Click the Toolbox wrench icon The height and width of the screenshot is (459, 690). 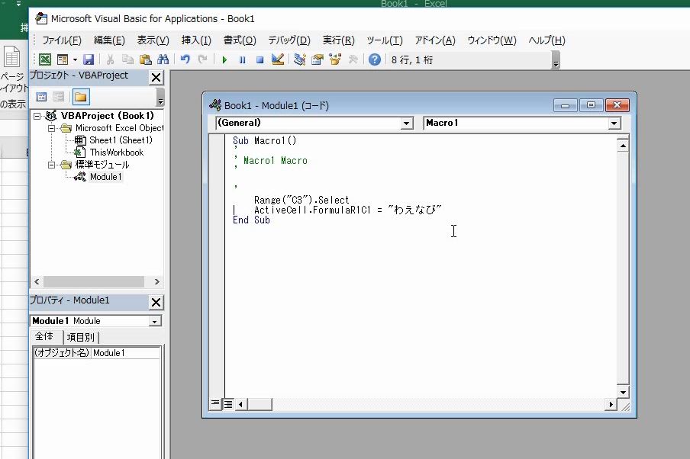353,59
